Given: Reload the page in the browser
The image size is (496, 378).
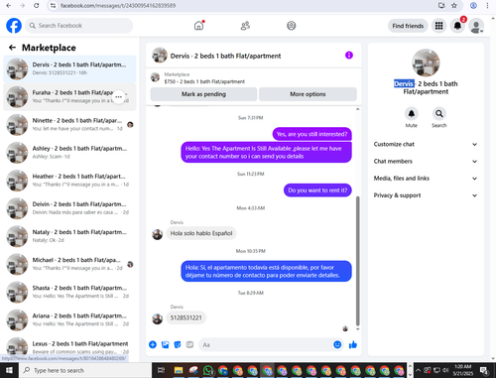Looking at the screenshot, I should 37,5.
